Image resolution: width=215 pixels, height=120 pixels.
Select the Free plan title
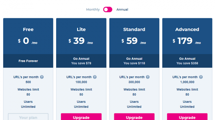tap(28, 29)
